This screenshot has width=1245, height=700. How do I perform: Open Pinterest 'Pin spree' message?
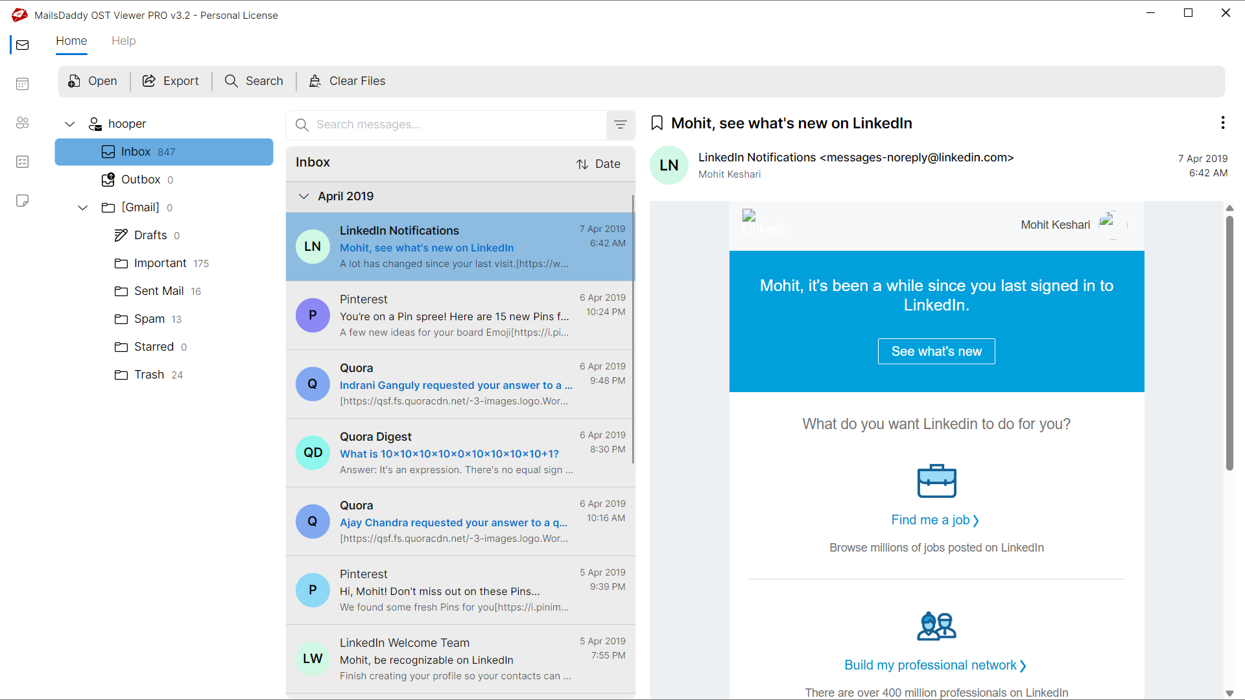coord(459,316)
